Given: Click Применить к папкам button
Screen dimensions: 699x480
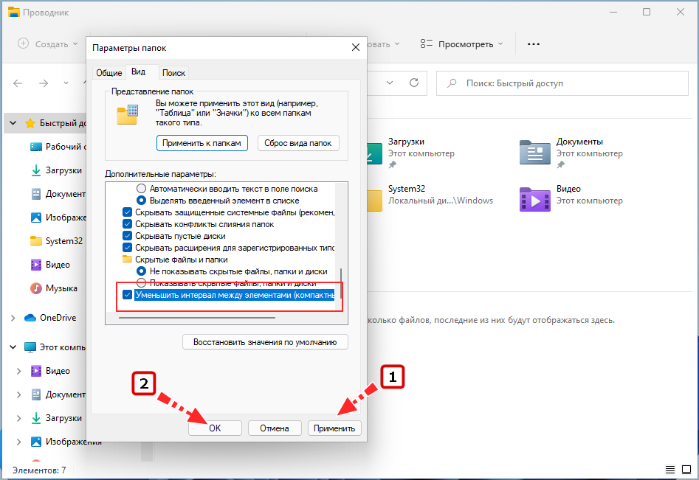Looking at the screenshot, I should [202, 143].
